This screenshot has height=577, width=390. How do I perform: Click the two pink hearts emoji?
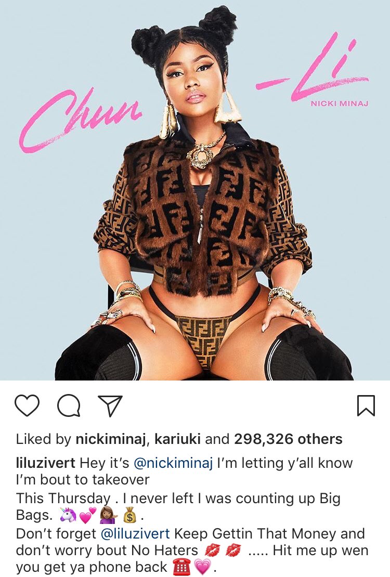coord(88,515)
